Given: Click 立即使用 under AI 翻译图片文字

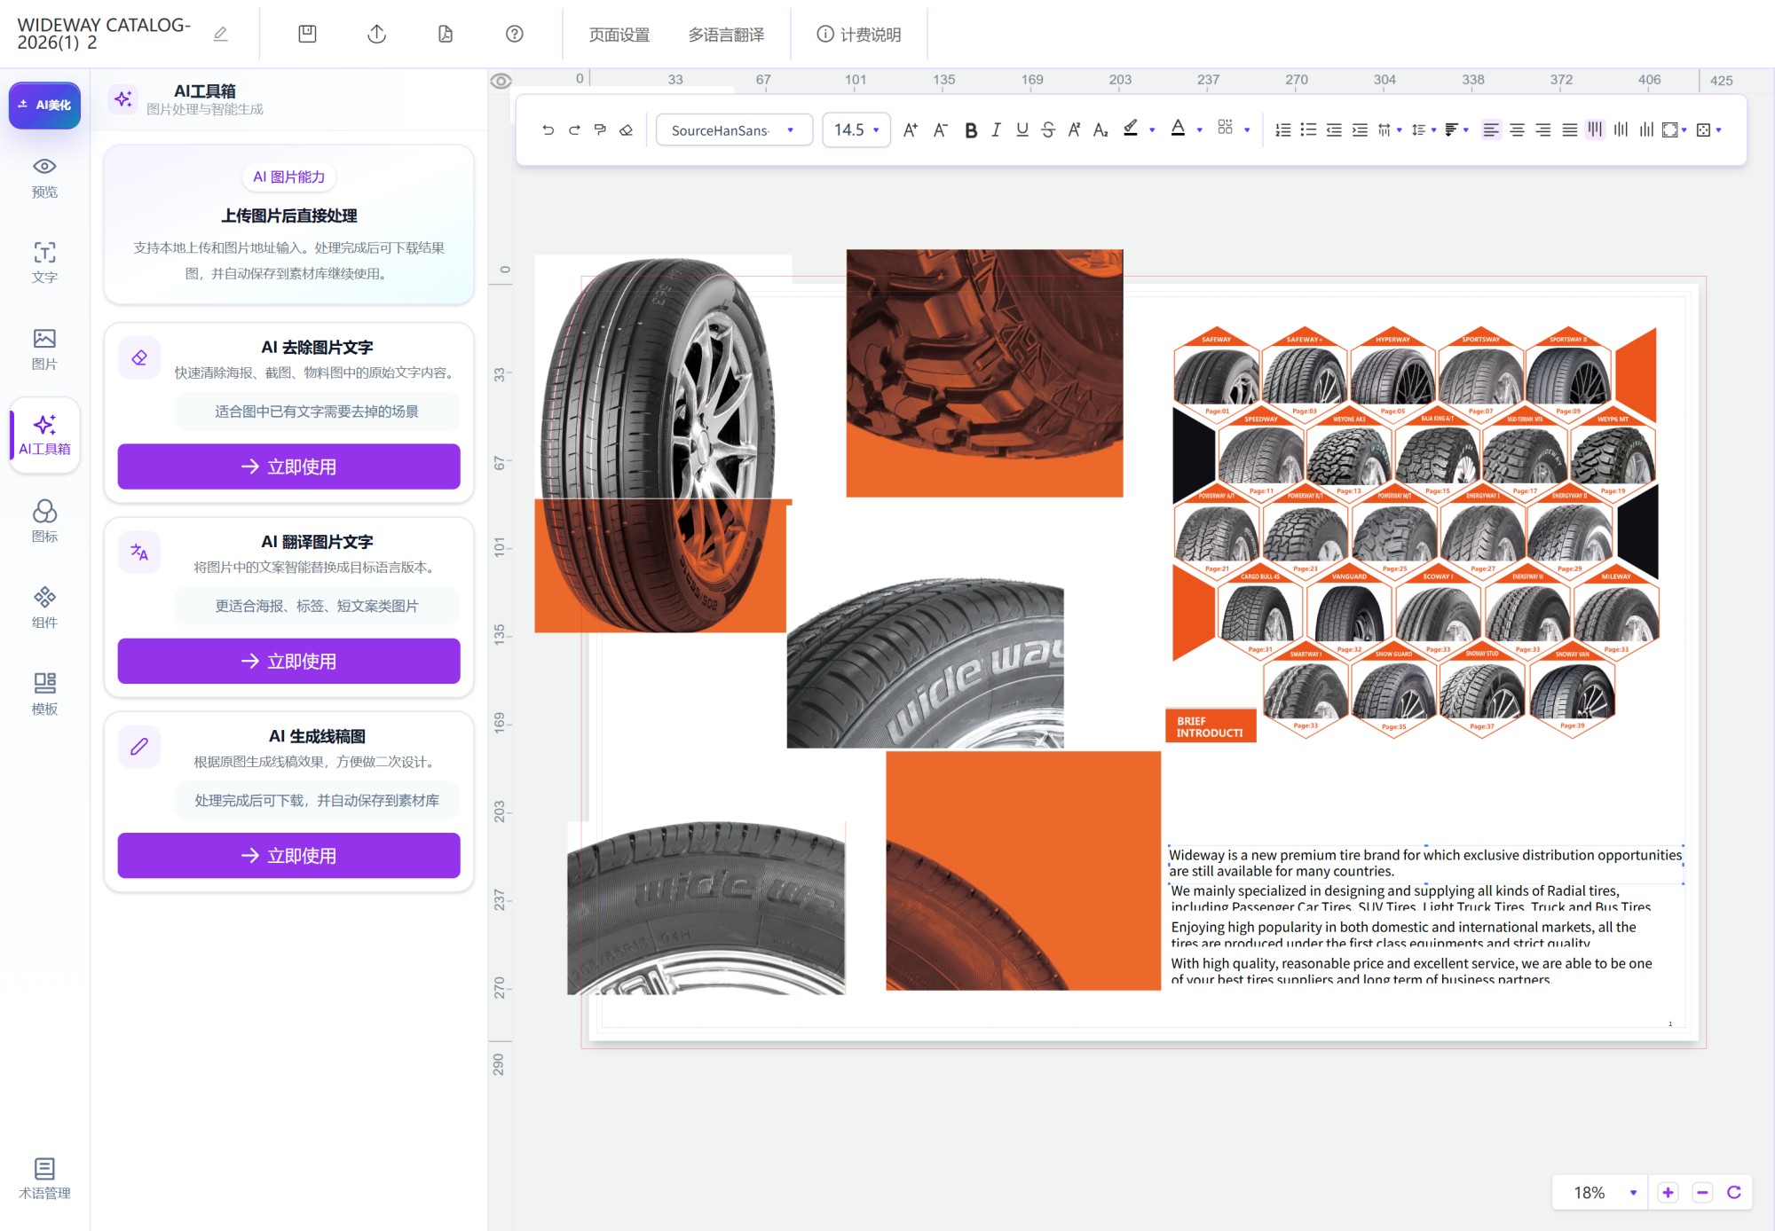Looking at the screenshot, I should 288,661.
